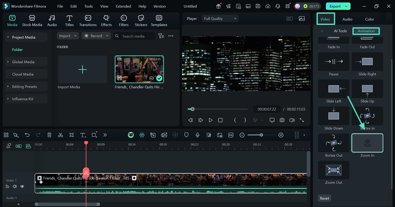Click the audio meter icon above the player

coord(302,19)
